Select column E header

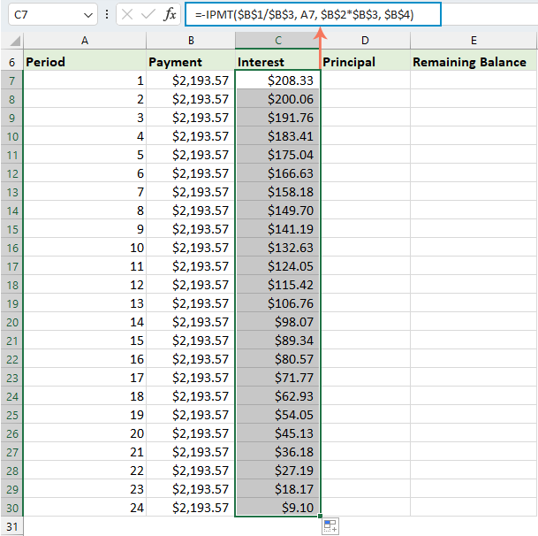474,41
